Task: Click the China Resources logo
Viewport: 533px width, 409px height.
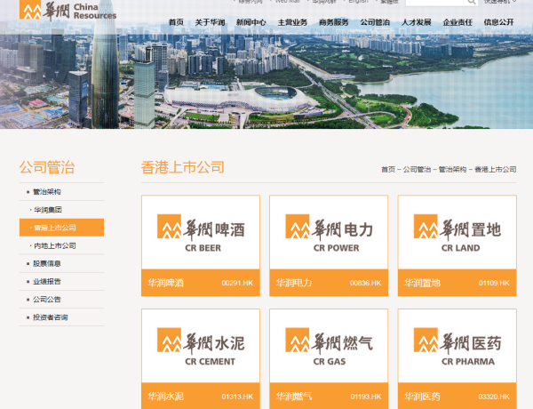Action: (68, 11)
